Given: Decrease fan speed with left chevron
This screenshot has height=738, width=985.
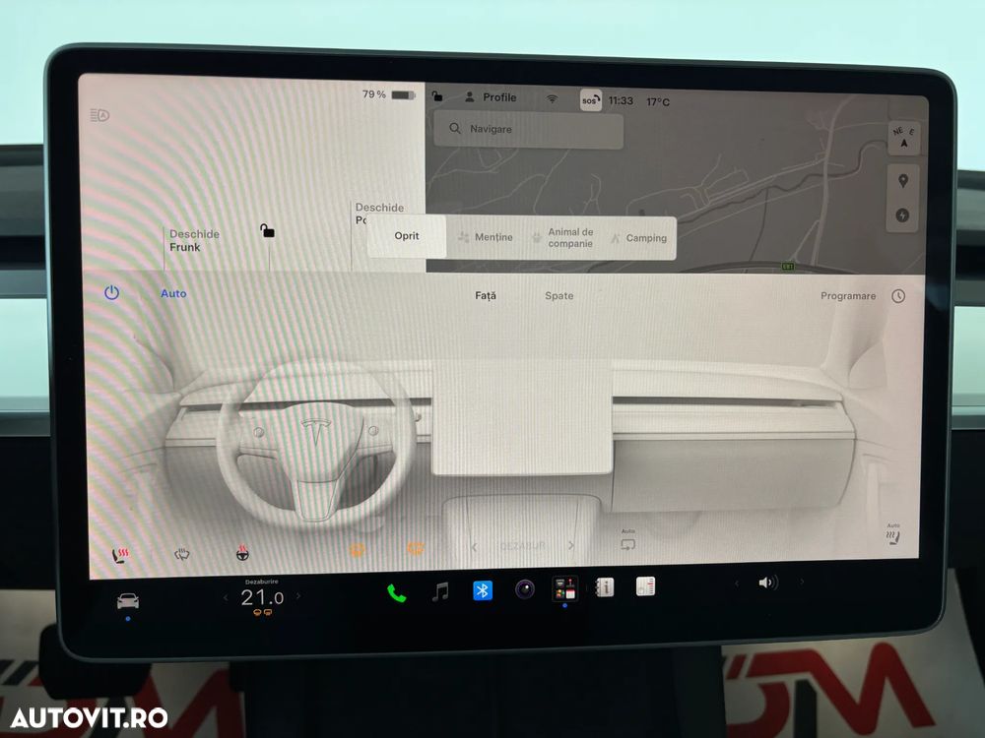Looking at the screenshot, I should (x=475, y=547).
